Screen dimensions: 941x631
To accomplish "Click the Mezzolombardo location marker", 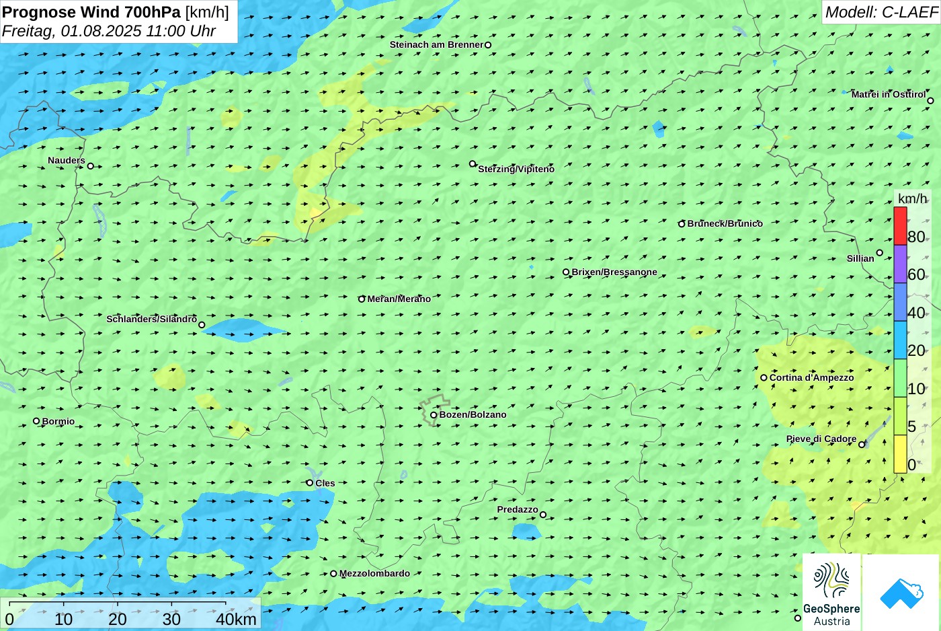I will (333, 574).
